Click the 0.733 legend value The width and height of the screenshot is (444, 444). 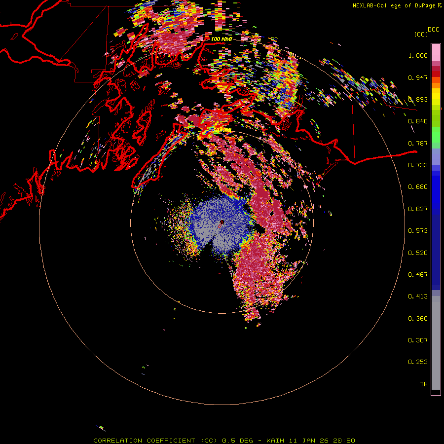click(418, 165)
